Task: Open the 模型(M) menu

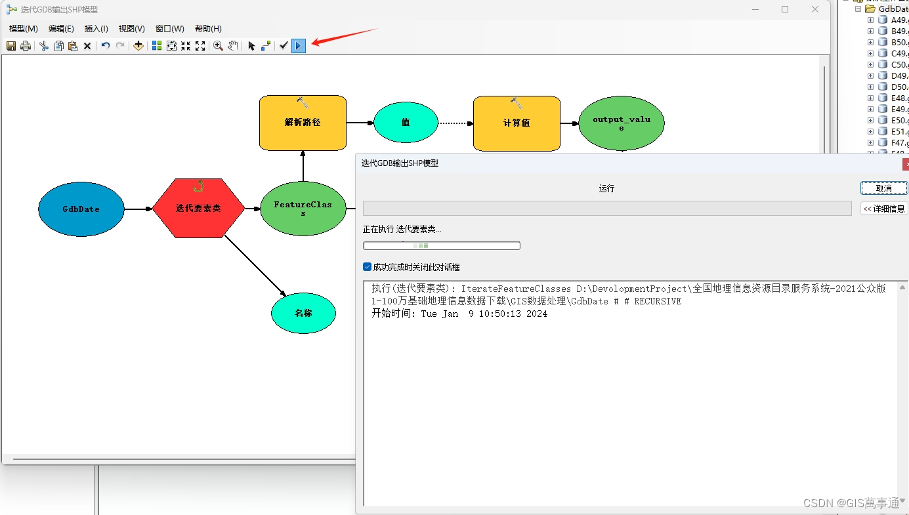Action: point(23,28)
